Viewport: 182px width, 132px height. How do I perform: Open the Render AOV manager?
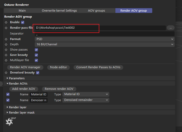point(25,67)
